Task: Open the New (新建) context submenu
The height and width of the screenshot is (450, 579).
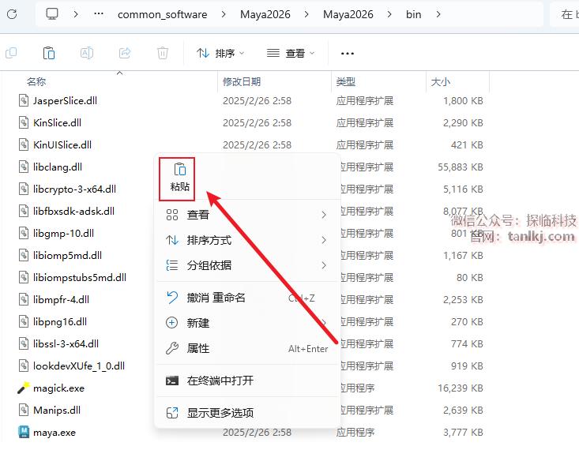Action: point(247,323)
